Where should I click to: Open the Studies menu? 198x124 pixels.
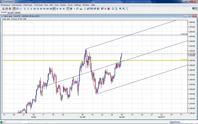pyautogui.click(x=63, y=5)
